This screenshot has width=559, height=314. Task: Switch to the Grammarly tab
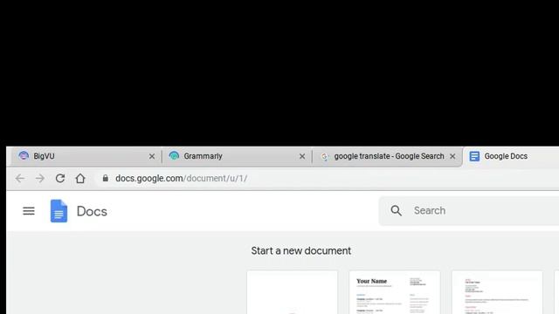click(237, 156)
